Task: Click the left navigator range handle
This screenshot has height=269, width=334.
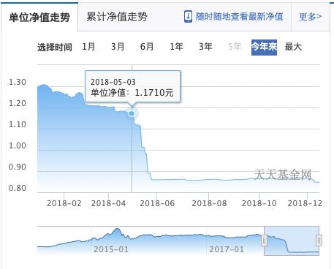Action: pos(265,240)
